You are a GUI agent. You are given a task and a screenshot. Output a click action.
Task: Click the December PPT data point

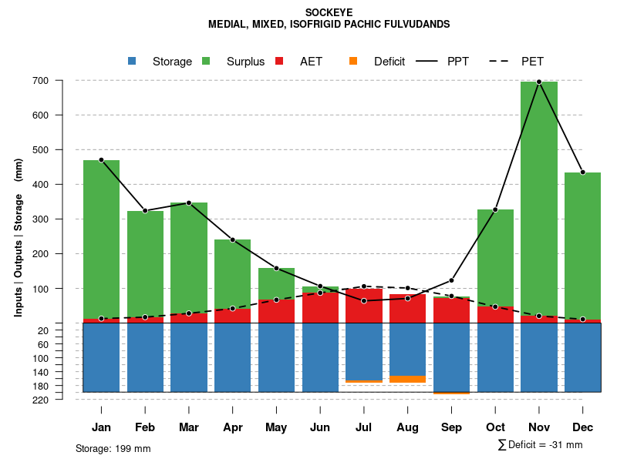pos(582,172)
